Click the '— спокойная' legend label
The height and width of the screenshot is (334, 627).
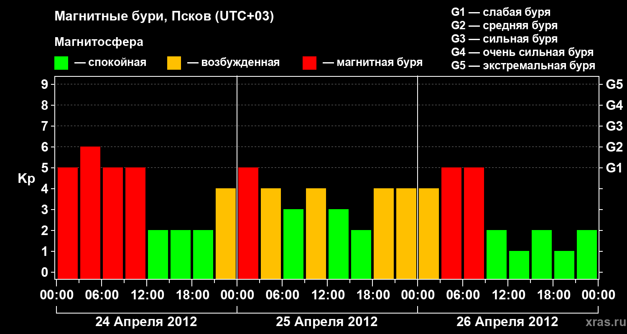tap(110, 63)
